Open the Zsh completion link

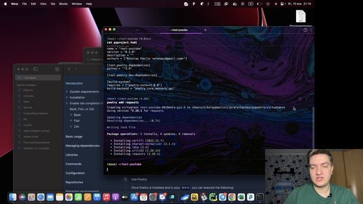pyautogui.click(x=77, y=126)
